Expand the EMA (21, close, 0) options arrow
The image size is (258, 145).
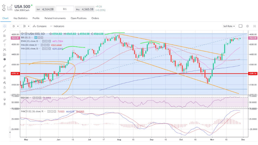[x=40, y=41]
